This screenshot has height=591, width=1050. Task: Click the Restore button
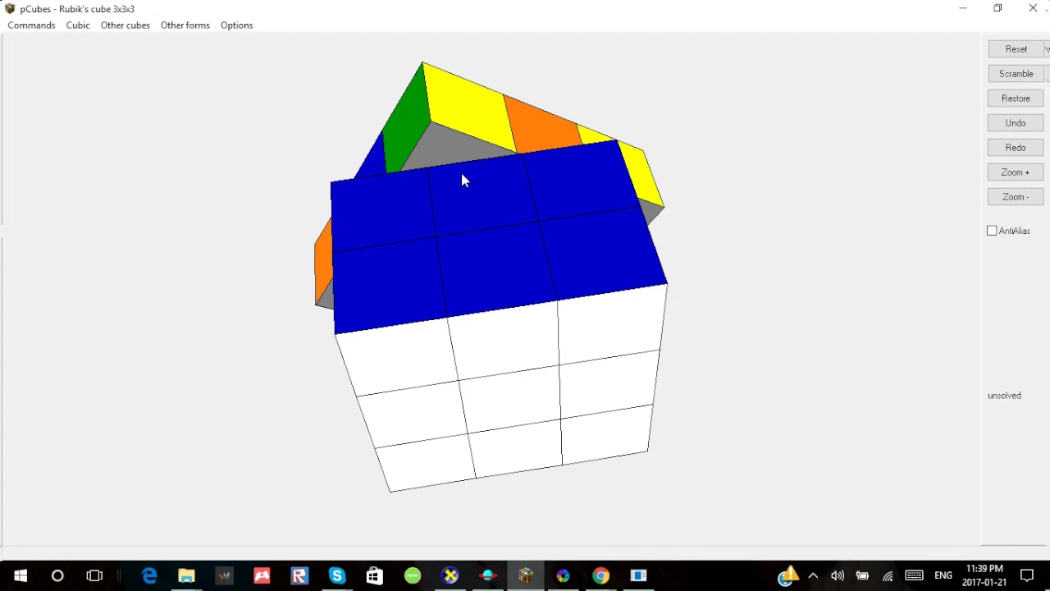1016,98
